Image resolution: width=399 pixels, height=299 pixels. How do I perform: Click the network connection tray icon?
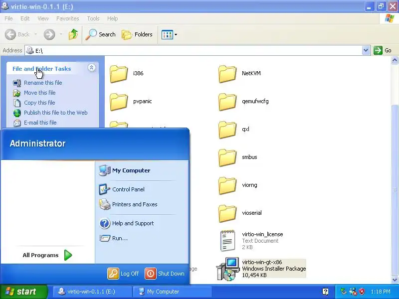(x=353, y=292)
